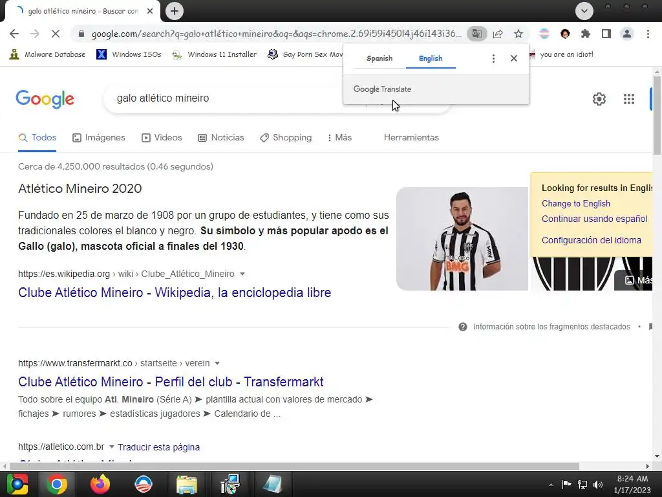
Task: Open Windows ISOs bookmark
Action: click(129, 54)
